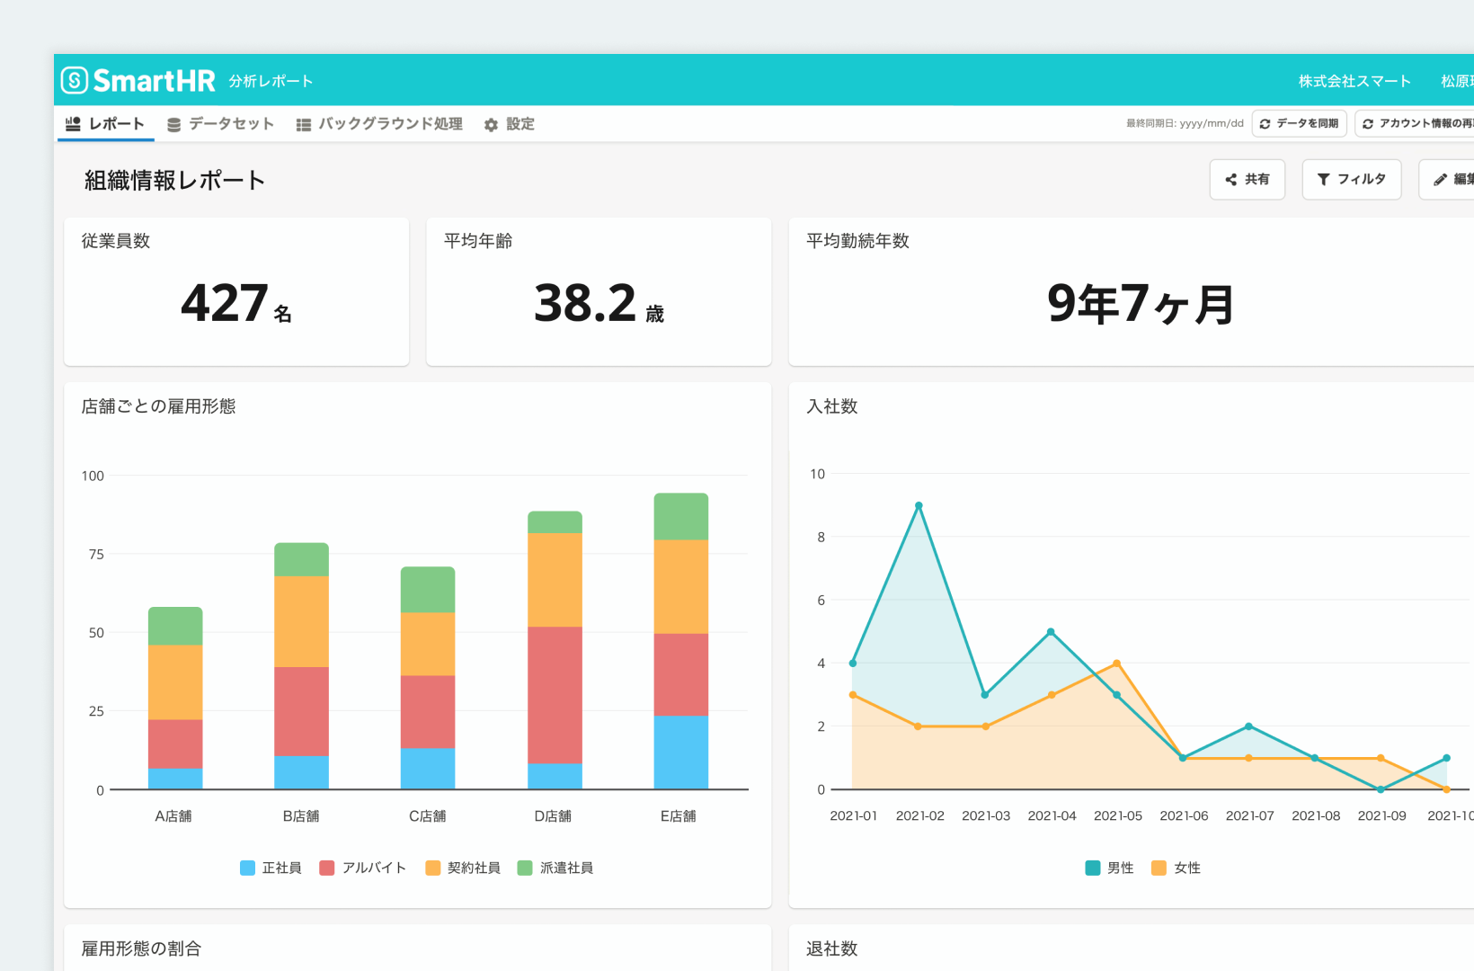Open the レポート tab

[106, 124]
